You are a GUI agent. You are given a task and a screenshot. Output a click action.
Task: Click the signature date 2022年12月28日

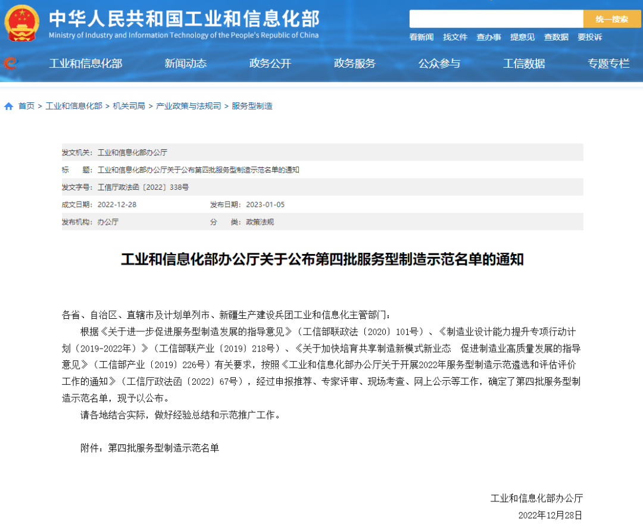[550, 515]
